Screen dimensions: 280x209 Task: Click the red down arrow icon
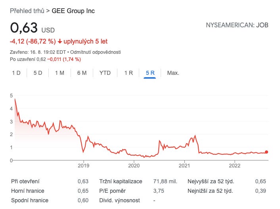[60, 41]
